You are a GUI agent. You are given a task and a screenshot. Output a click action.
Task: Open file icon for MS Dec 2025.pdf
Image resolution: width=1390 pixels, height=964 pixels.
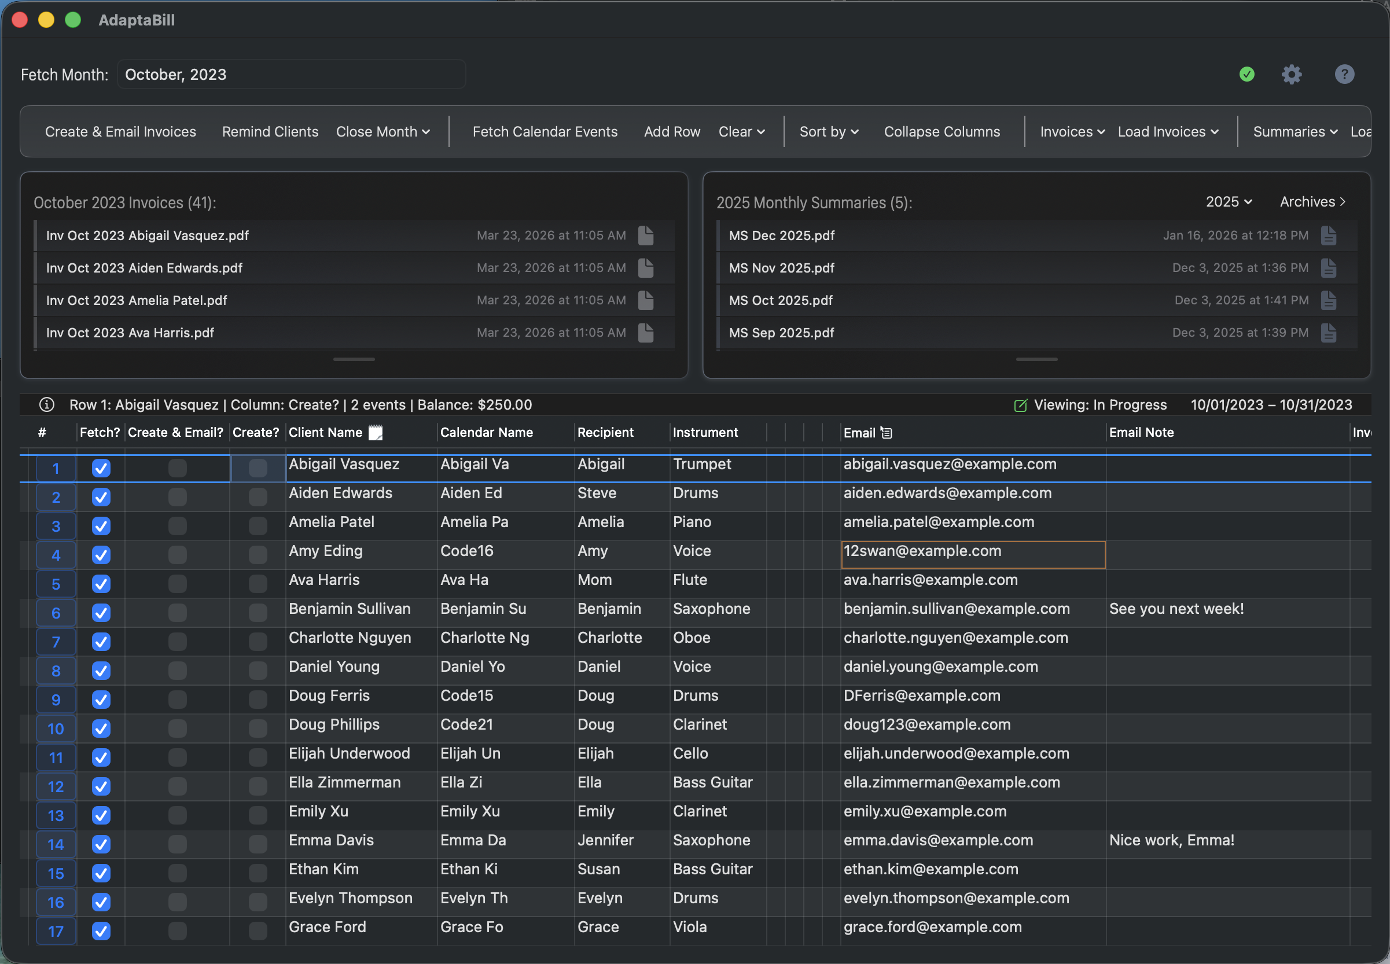pyautogui.click(x=1329, y=236)
